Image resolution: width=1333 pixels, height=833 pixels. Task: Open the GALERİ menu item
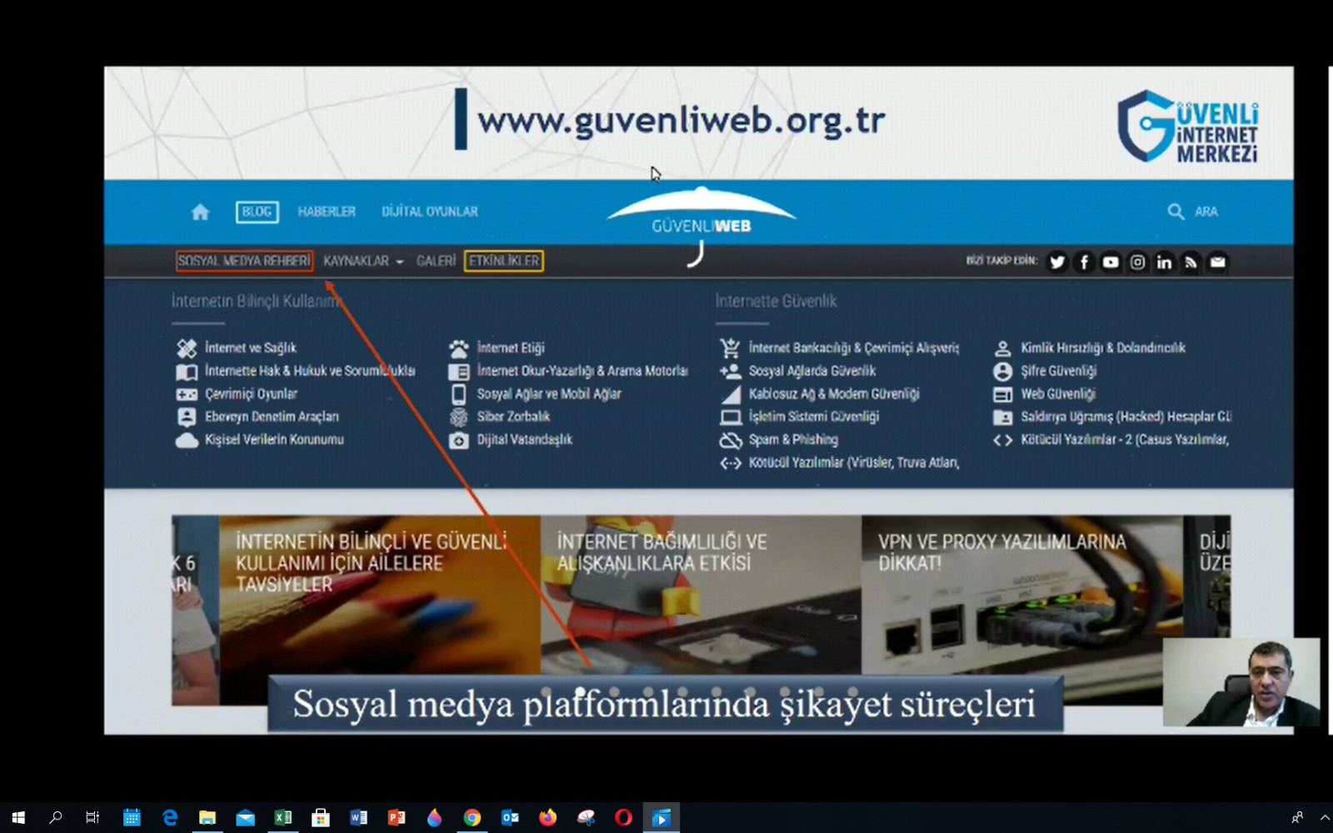436,261
